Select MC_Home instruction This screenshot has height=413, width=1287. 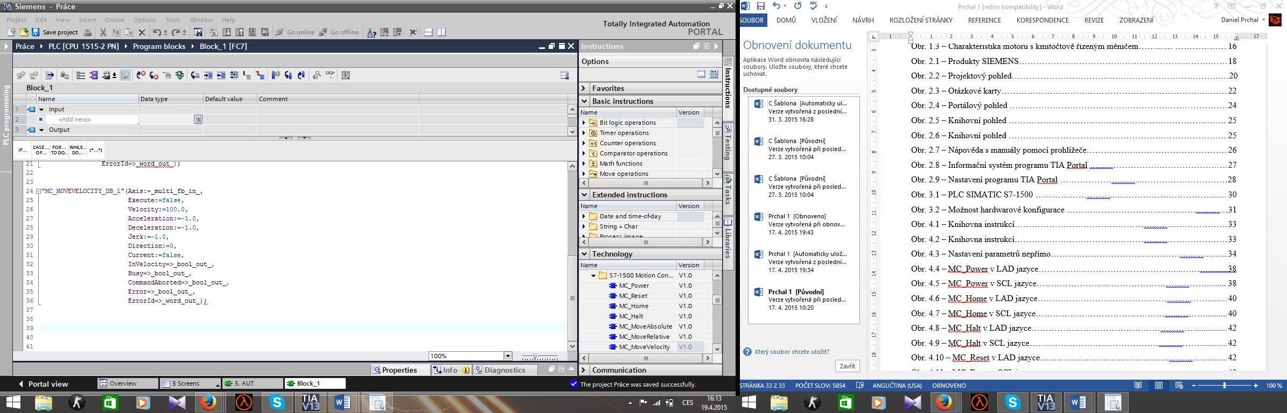634,306
